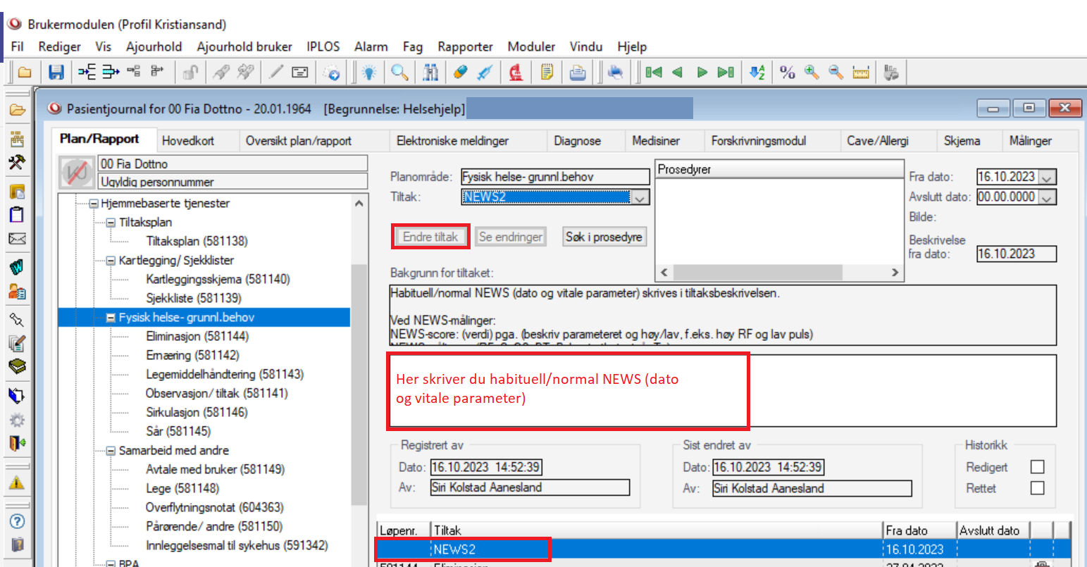Click the blue question mark help icon

pyautogui.click(x=17, y=521)
